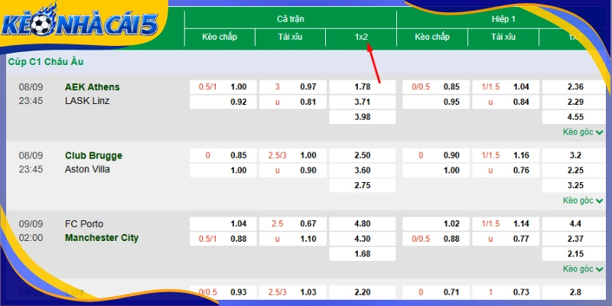The height and width of the screenshot is (306, 612).
Task: Pick AEK match first-half under odds 0.84
Action: 506,103
